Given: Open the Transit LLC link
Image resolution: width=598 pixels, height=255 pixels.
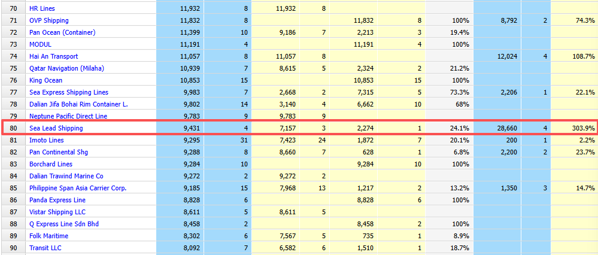Looking at the screenshot, I should coord(45,248).
